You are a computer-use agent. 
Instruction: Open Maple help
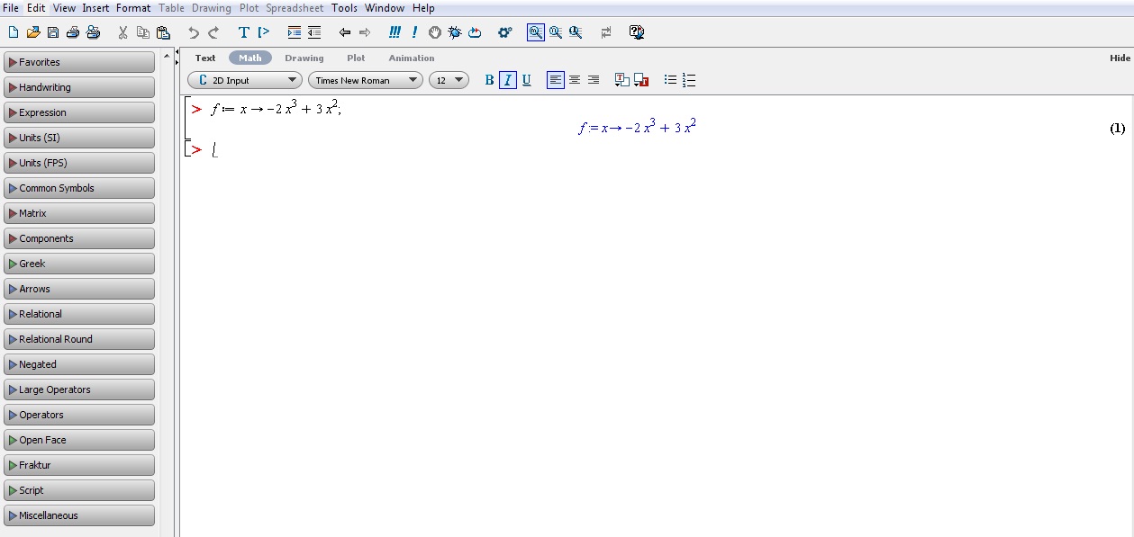point(637,31)
